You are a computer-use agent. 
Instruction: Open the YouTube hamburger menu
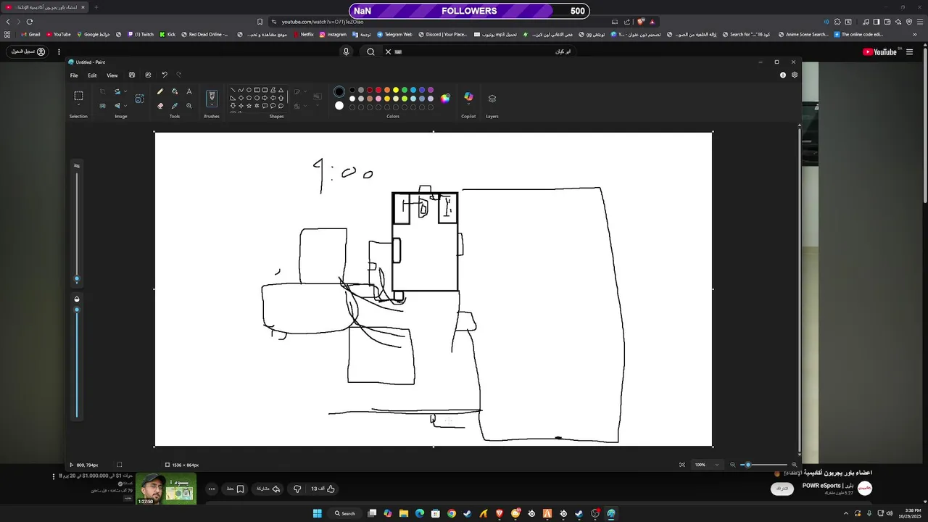tap(909, 51)
